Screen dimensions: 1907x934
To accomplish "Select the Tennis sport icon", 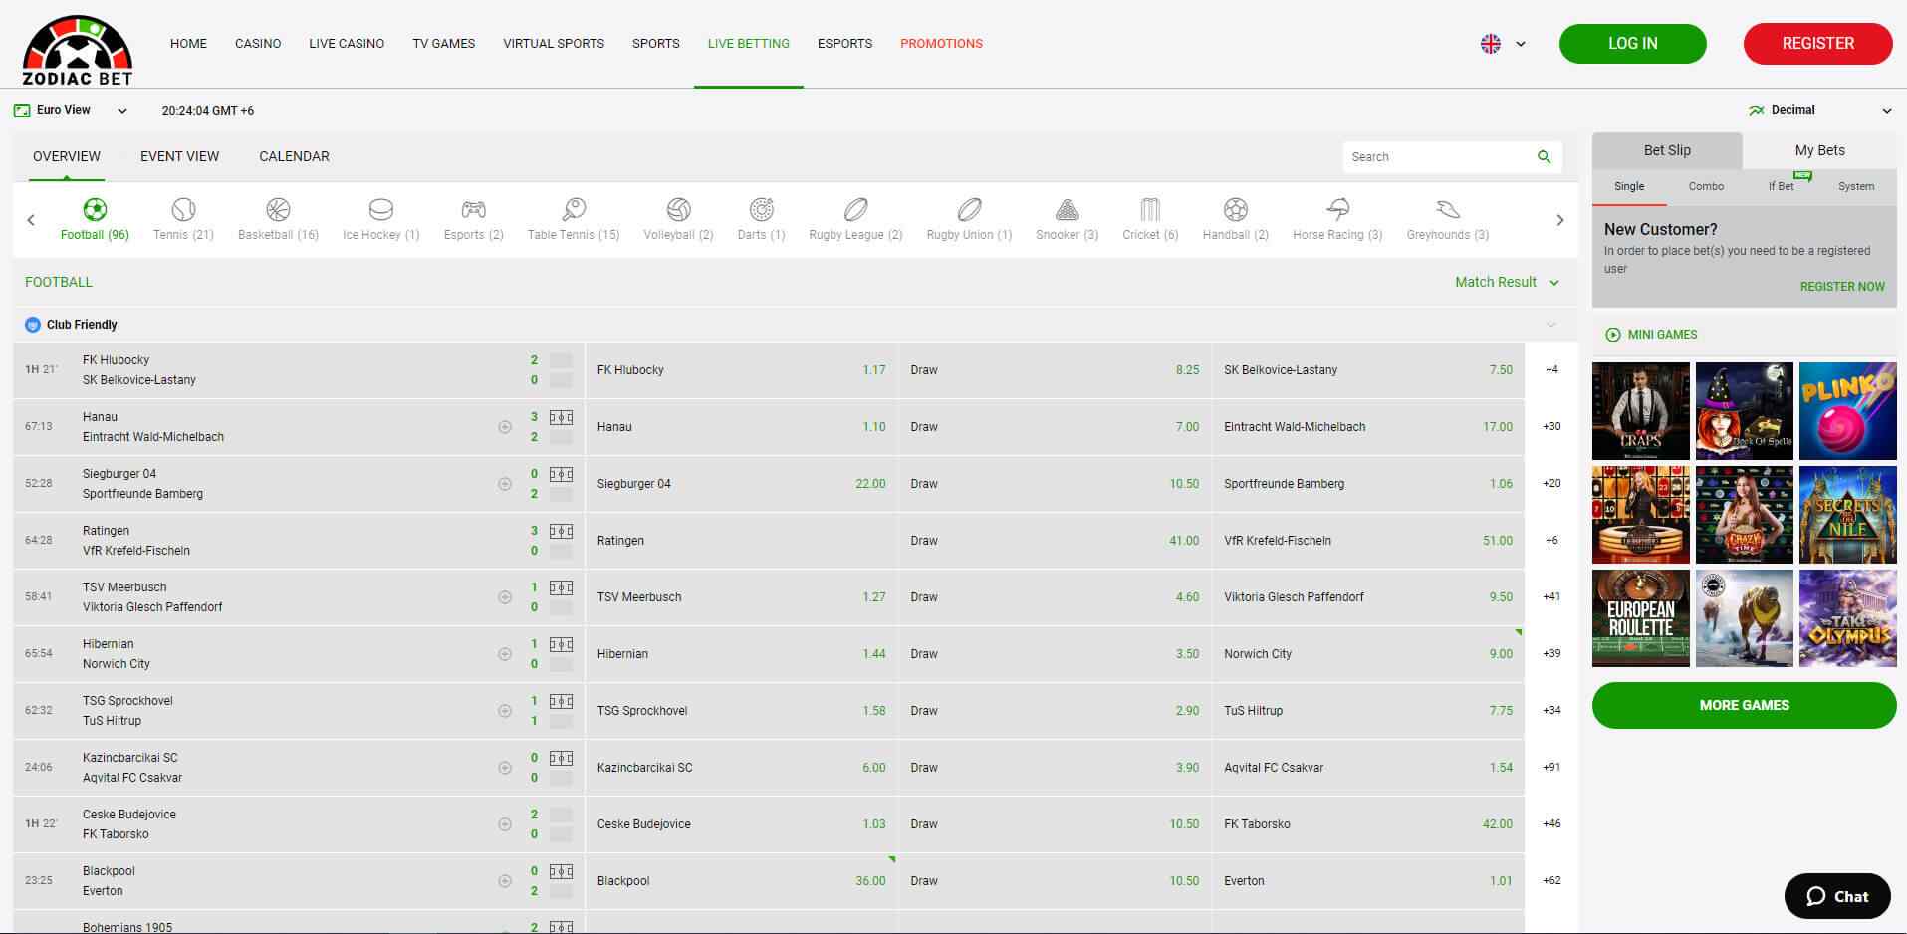I will tap(183, 209).
